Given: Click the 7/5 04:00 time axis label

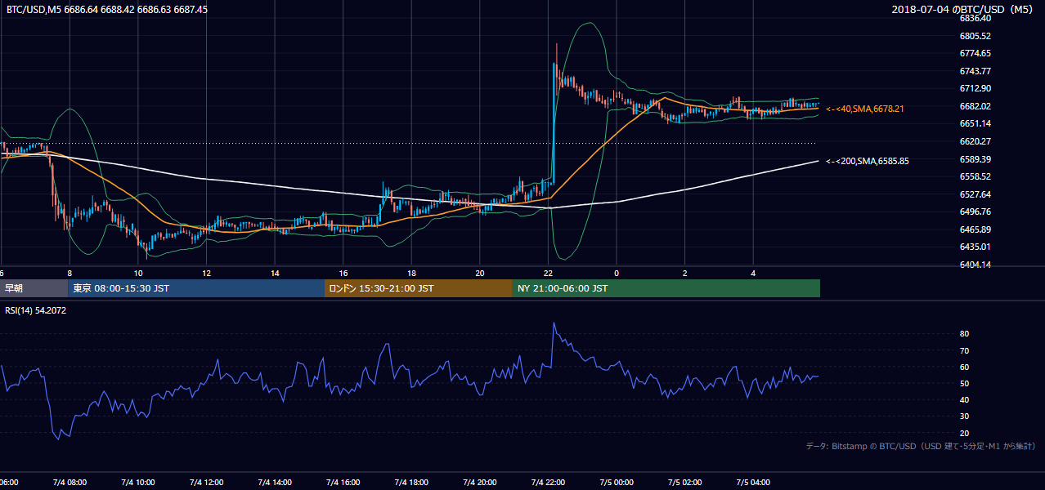Looking at the screenshot, I should tap(753, 483).
